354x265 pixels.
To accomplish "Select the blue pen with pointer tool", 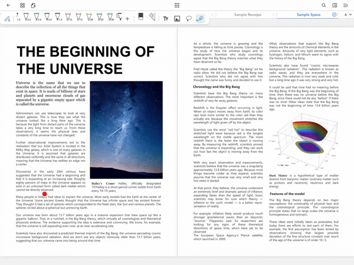I will pos(7,18).
